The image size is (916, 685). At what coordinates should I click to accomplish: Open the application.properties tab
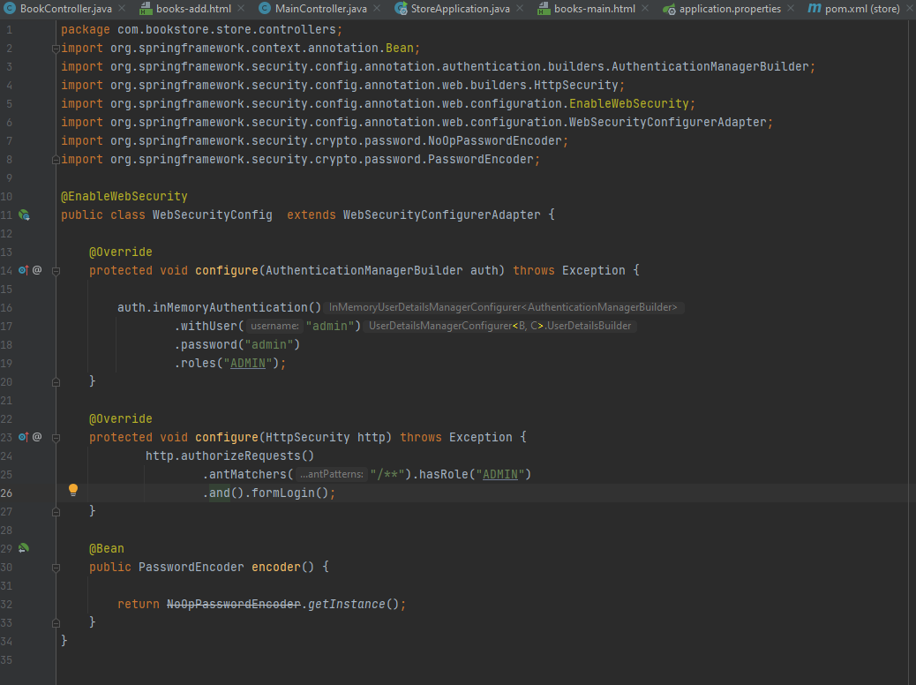[730, 9]
